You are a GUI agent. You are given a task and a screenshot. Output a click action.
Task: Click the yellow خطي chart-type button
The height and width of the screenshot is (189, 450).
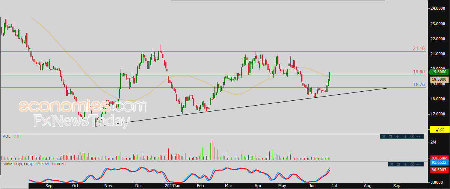click(x=439, y=129)
